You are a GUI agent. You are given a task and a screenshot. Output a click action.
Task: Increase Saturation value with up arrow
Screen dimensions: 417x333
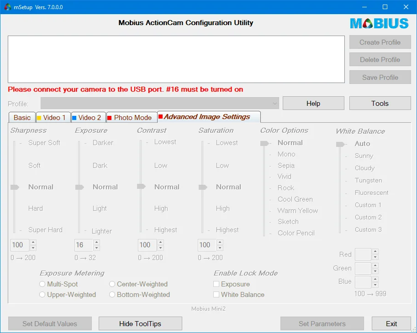[x=220, y=242]
